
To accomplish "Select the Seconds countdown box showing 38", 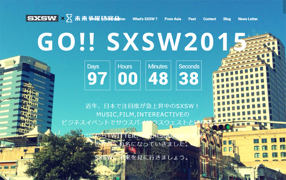I will (x=189, y=75).
